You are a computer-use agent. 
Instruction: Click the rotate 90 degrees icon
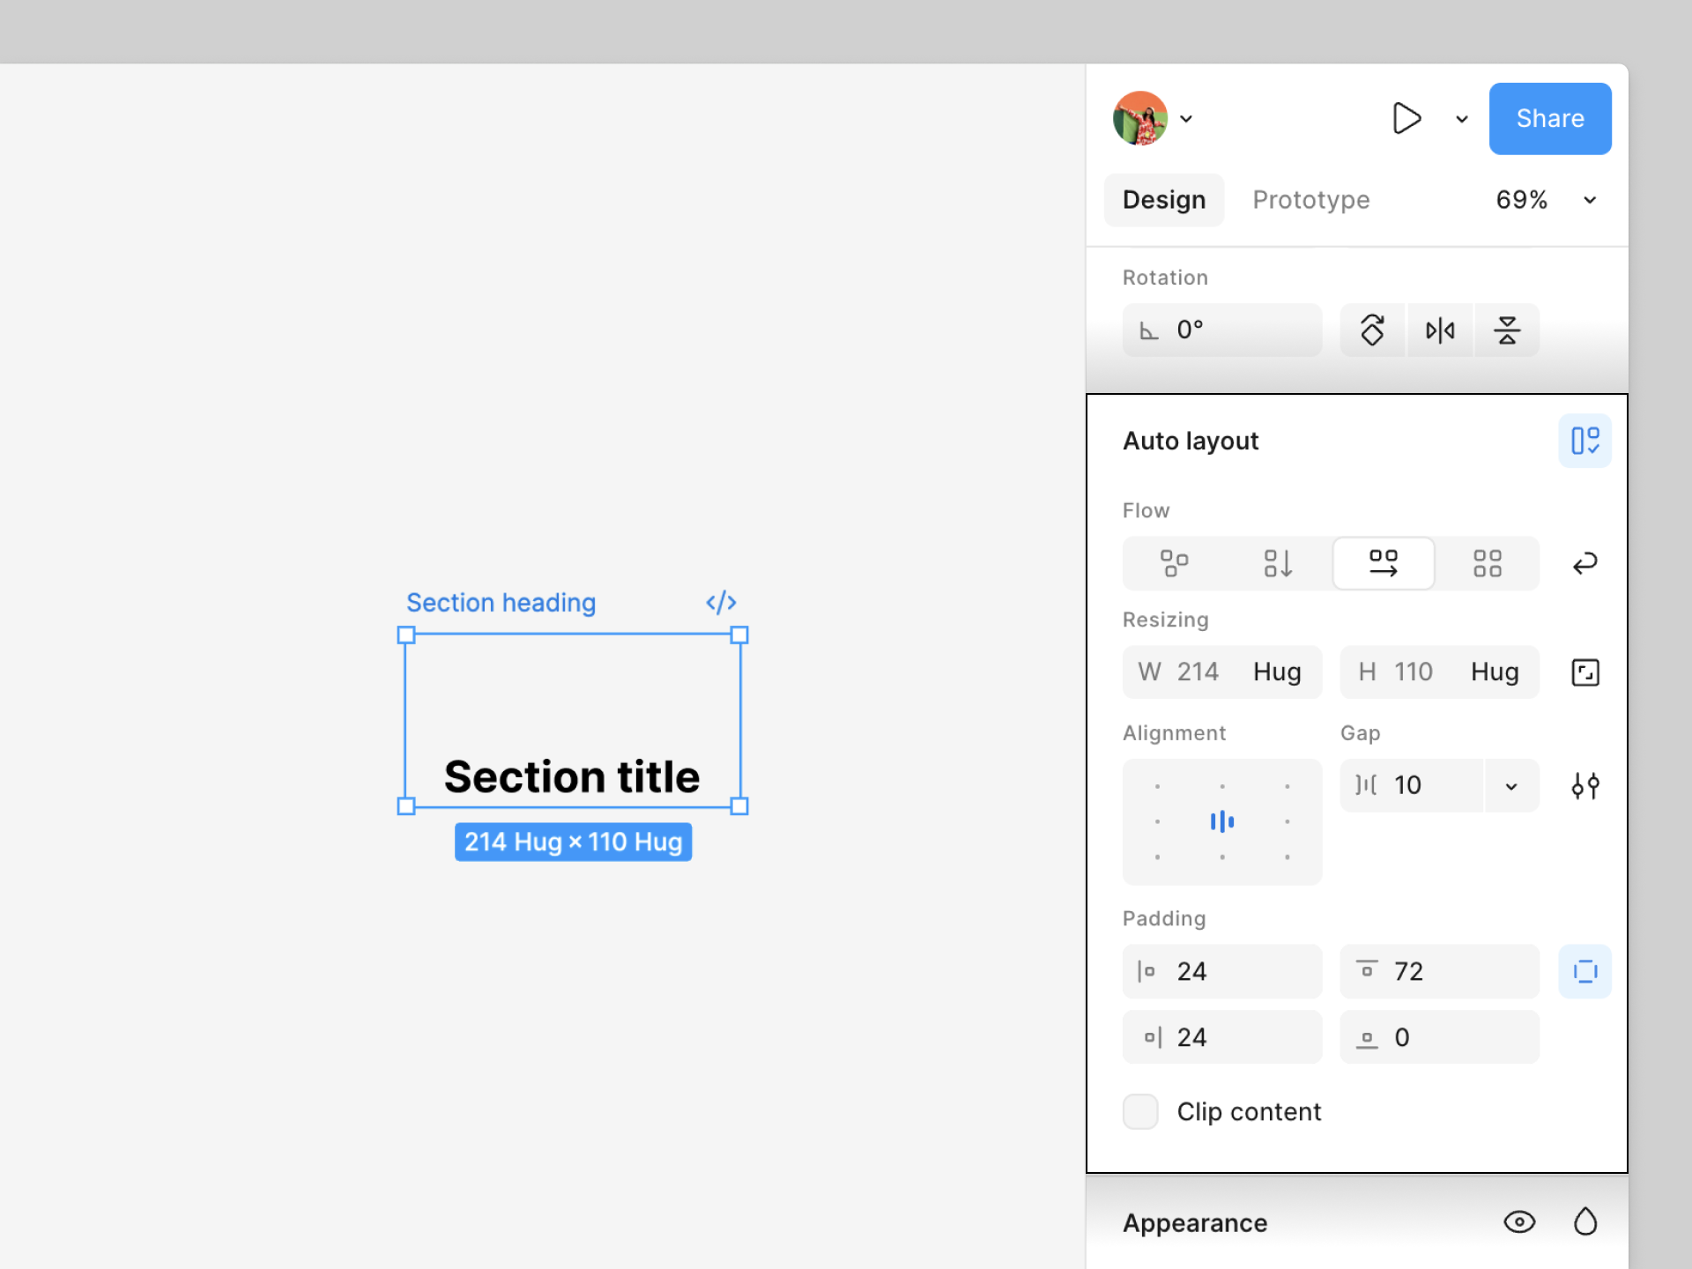tap(1372, 330)
